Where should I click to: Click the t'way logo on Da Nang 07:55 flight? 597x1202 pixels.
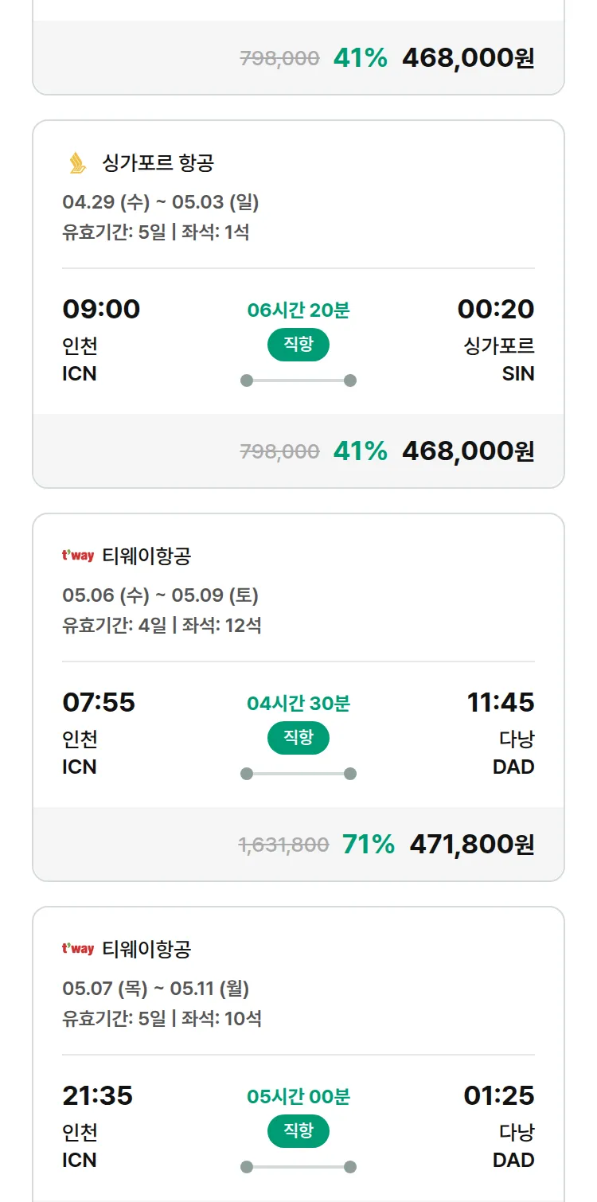click(x=78, y=556)
